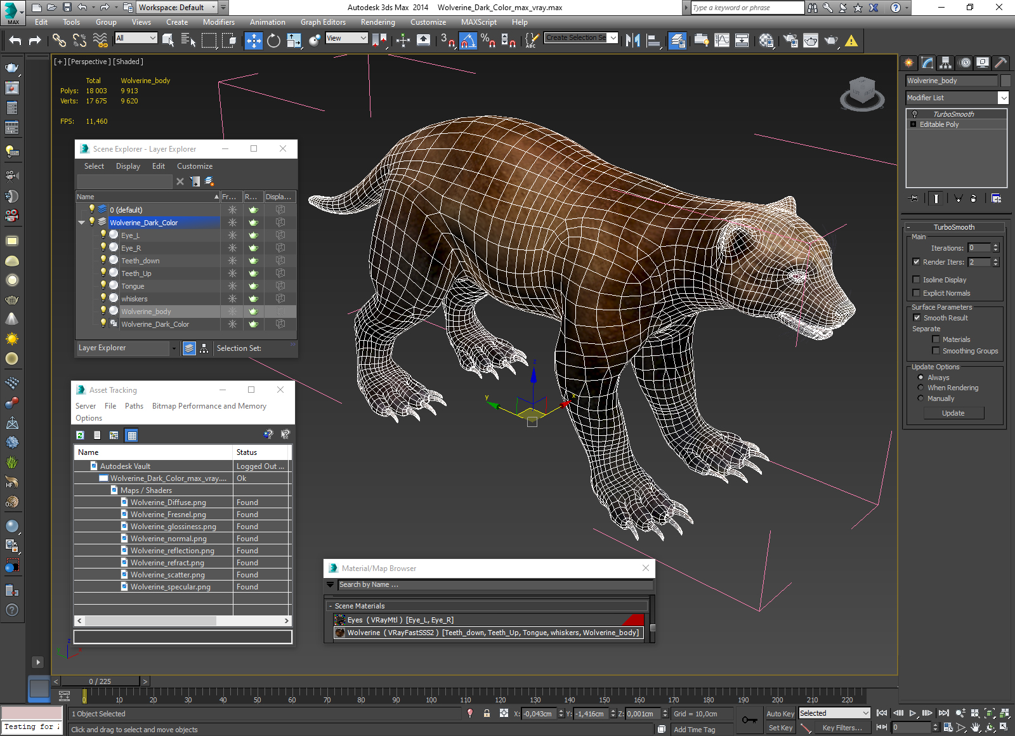Click Create New Layer icon in Scene Explorer
Image resolution: width=1015 pixels, height=736 pixels.
coord(209,181)
